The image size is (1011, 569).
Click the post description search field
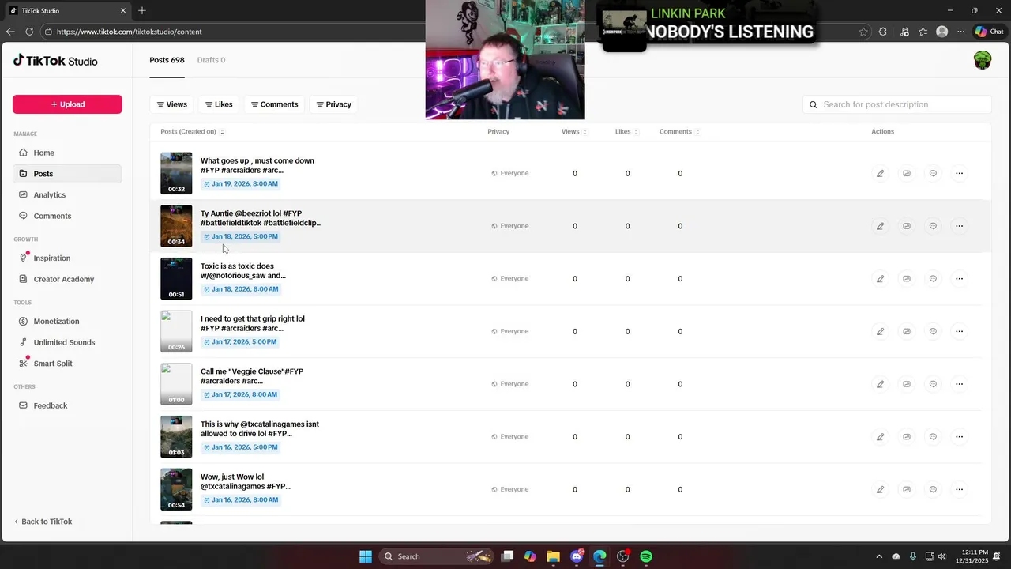896,104
